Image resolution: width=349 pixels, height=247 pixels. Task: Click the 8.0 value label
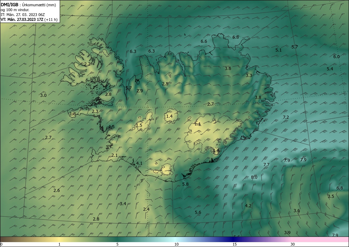(x=254, y=177)
